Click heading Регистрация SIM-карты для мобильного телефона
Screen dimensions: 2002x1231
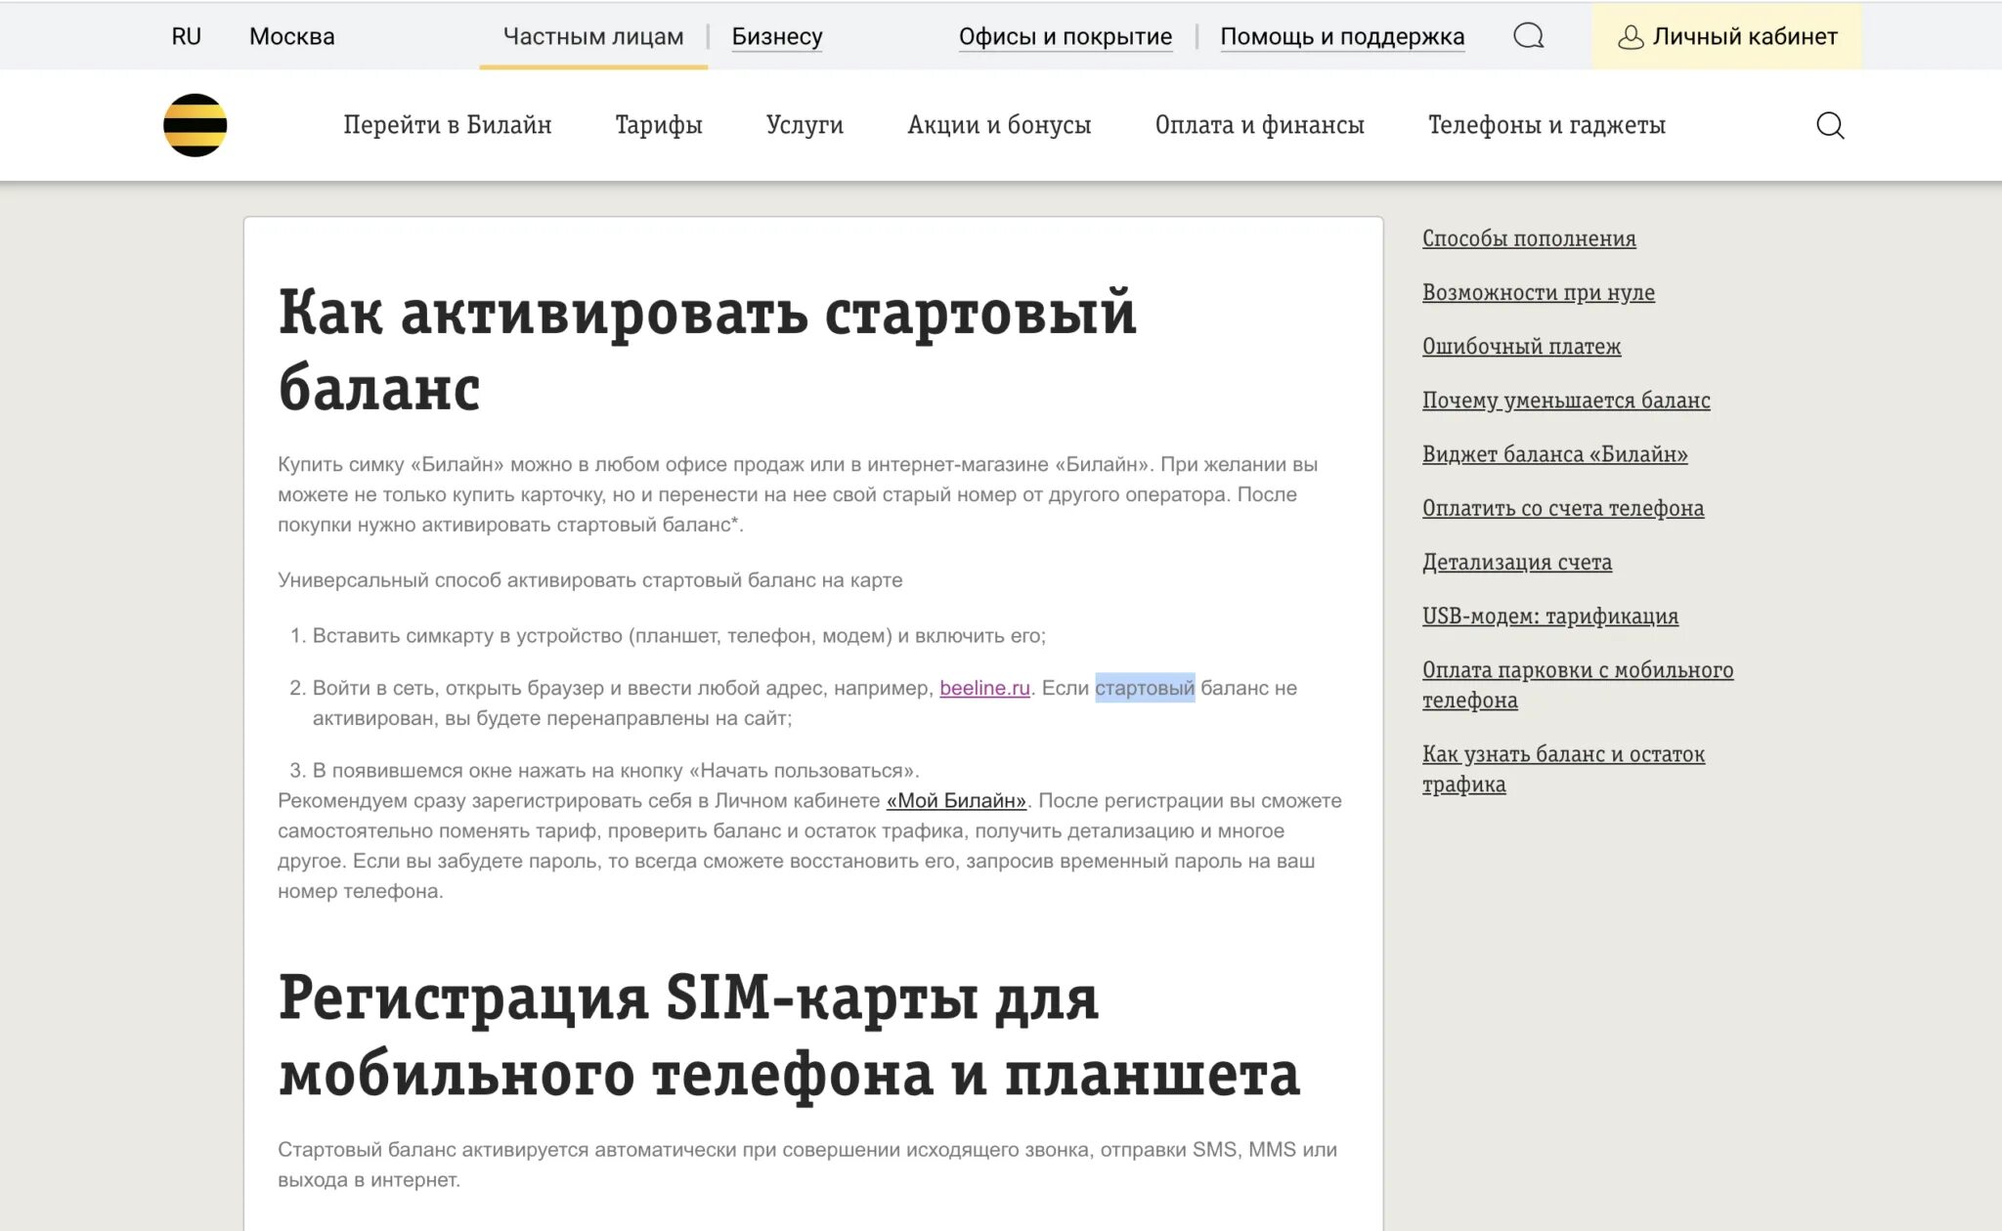click(789, 1036)
